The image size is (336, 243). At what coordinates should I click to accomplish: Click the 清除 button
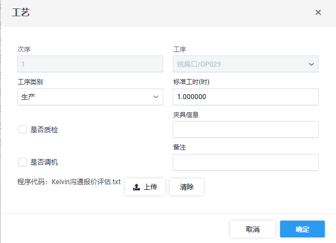(x=187, y=187)
